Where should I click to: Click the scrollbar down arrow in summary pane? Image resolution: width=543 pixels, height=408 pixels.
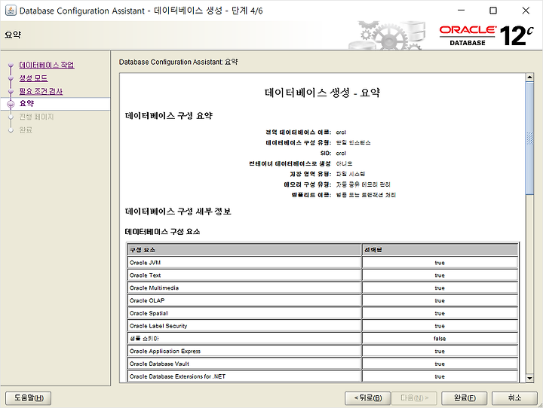coord(529,378)
